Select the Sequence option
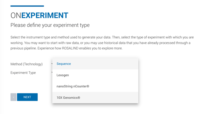The height and width of the screenshot is (114, 202). pos(95,64)
